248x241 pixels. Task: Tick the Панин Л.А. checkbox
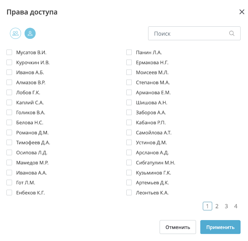(x=129, y=52)
